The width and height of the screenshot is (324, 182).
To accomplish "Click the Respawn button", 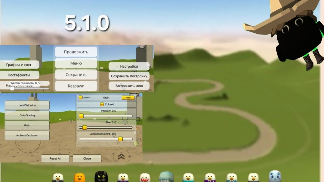I will click(76, 86).
